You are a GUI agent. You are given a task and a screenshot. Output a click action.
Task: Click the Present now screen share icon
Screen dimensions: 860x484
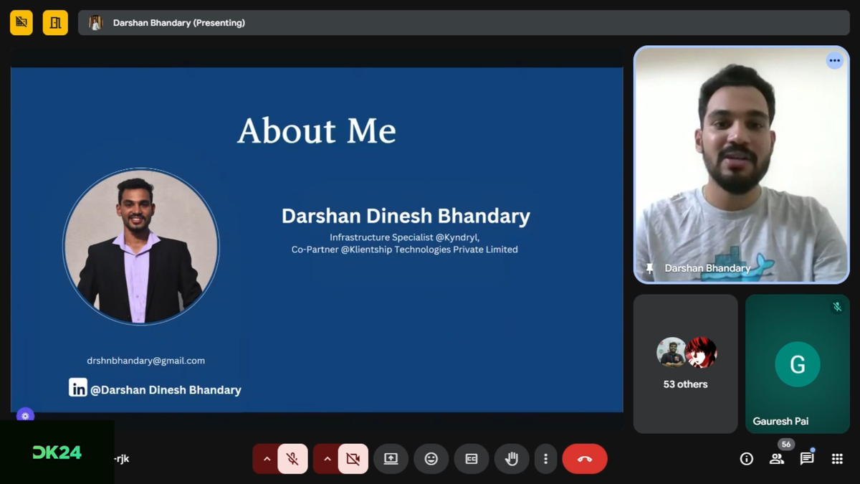(391, 459)
